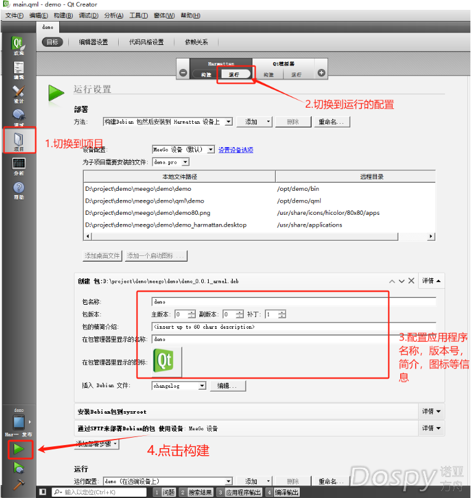Open the 问题 (Issues) output pane
Screen dimensions: 471x498
[x=164, y=492]
